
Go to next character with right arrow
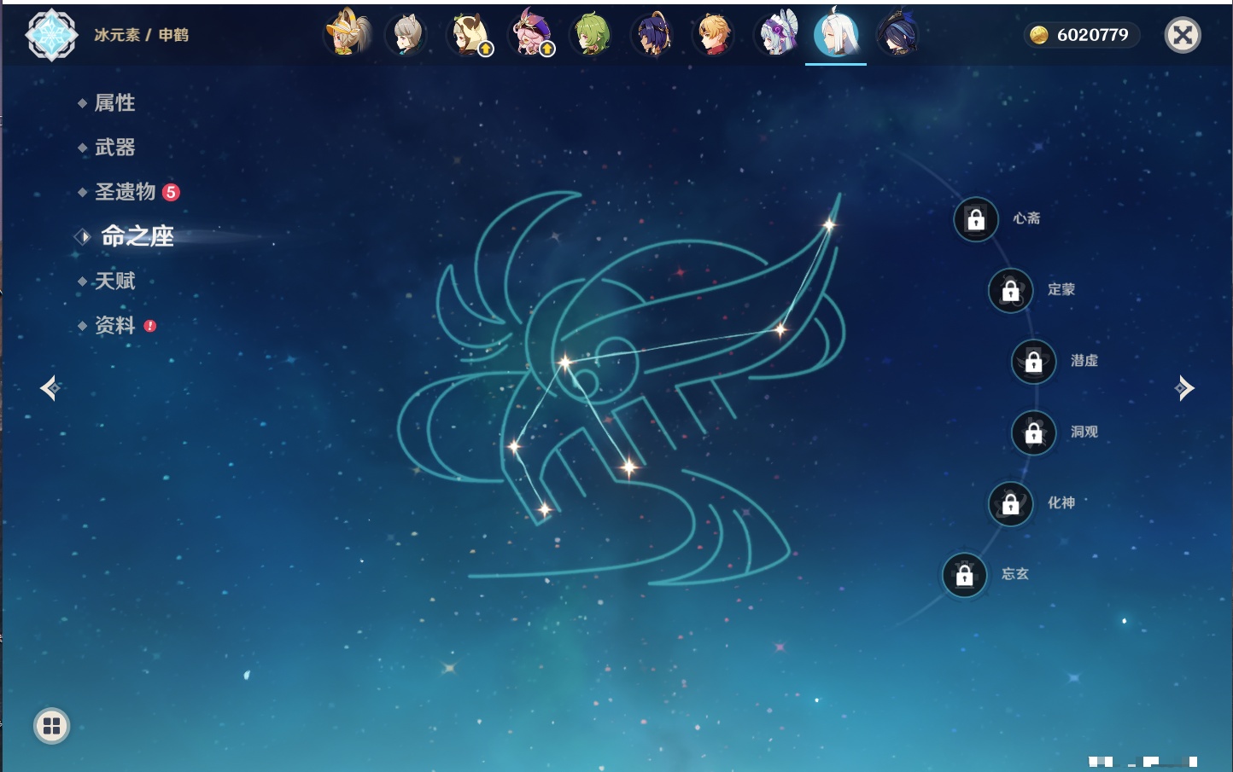1184,388
